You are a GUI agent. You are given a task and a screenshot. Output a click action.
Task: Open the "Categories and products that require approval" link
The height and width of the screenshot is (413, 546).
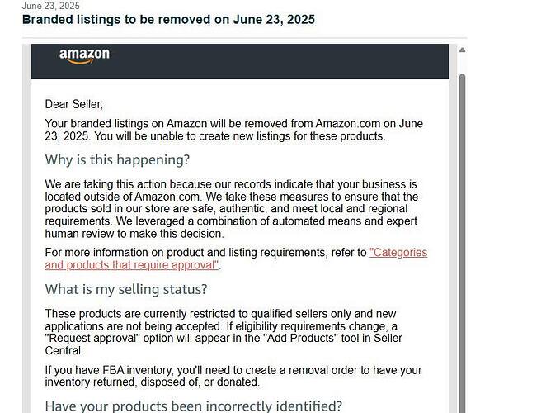(x=236, y=259)
